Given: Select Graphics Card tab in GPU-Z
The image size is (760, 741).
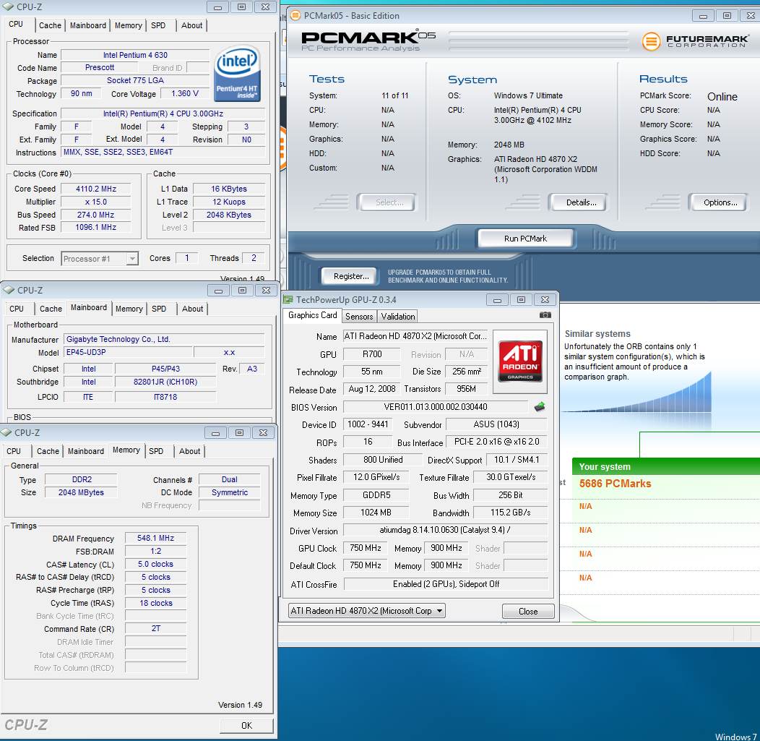Looking at the screenshot, I should [x=312, y=315].
